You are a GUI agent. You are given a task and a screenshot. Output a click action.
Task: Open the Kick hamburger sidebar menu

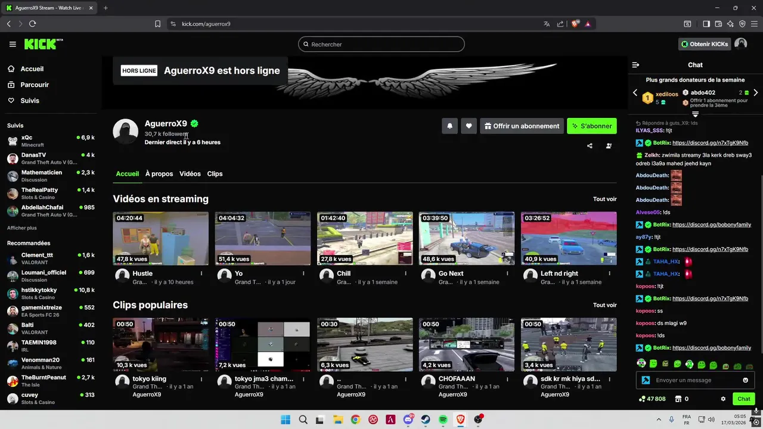tap(13, 44)
